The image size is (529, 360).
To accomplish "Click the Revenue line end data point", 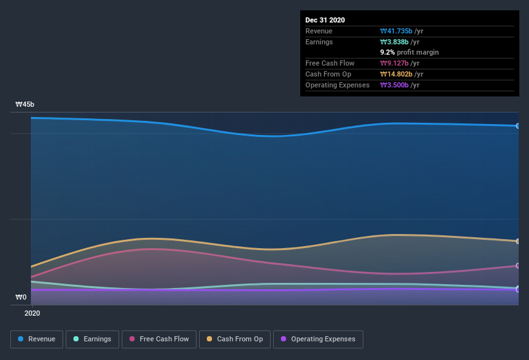I will 518,126.
